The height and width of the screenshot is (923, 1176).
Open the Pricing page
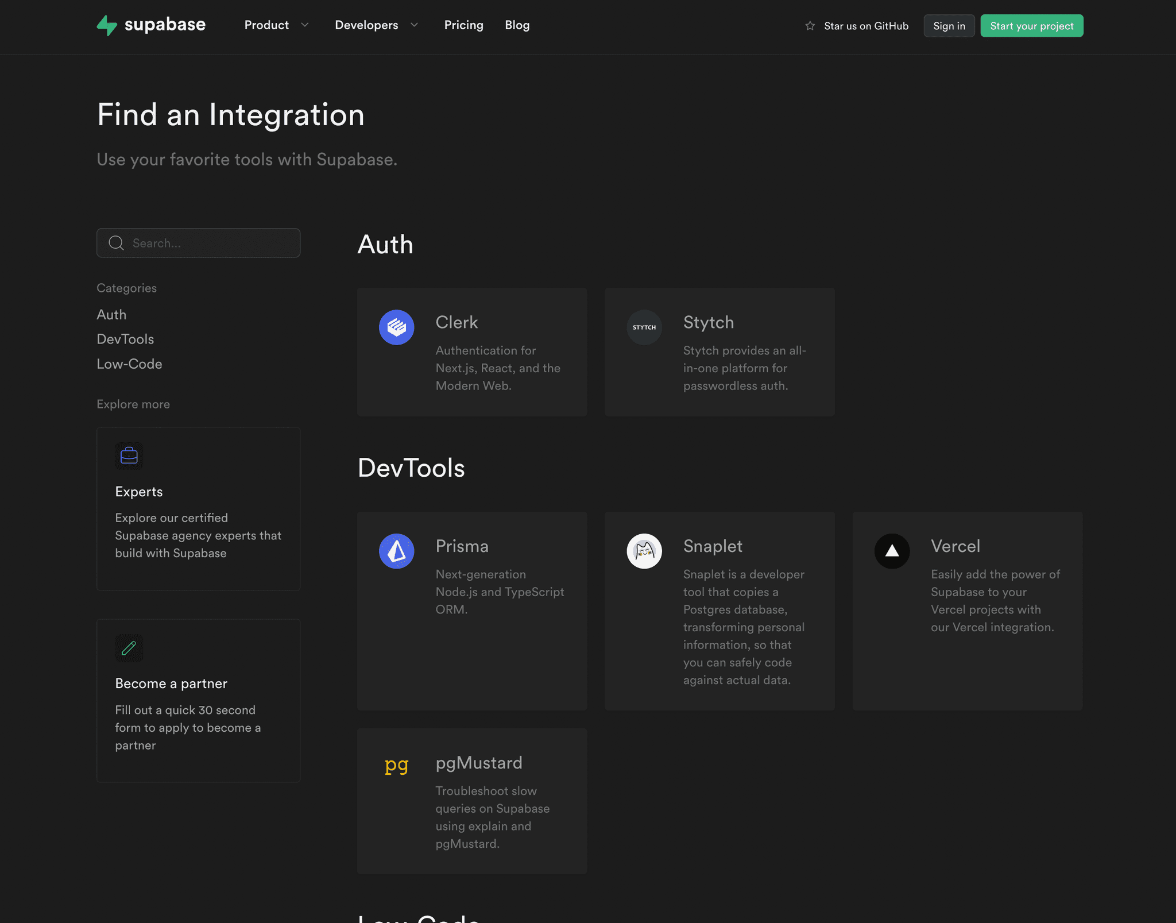(x=463, y=25)
